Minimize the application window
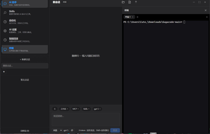 194,2
